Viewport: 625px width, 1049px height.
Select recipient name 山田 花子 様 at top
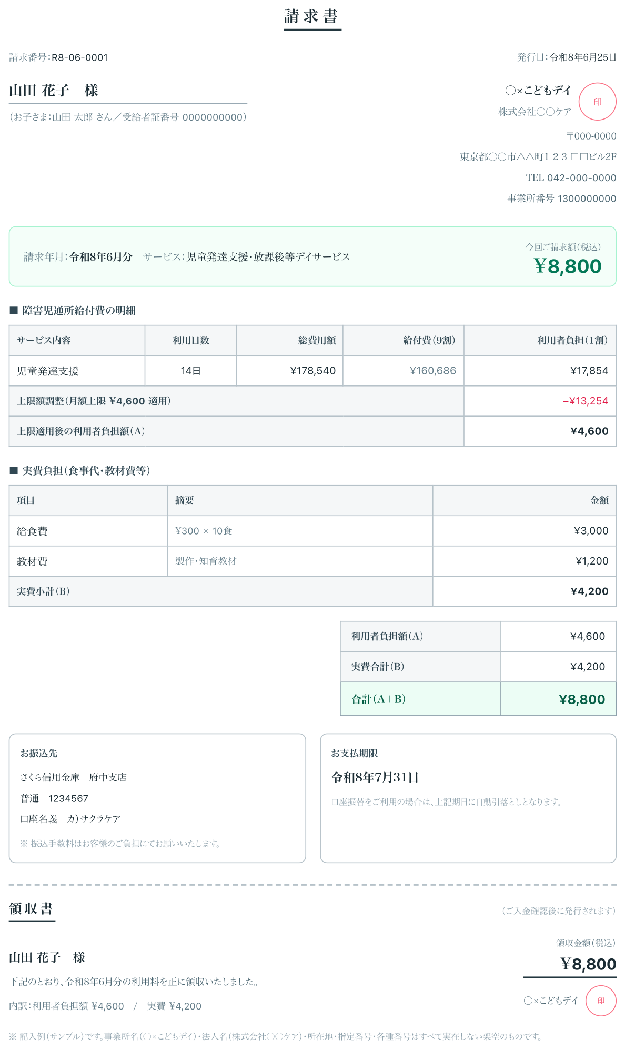(x=54, y=91)
